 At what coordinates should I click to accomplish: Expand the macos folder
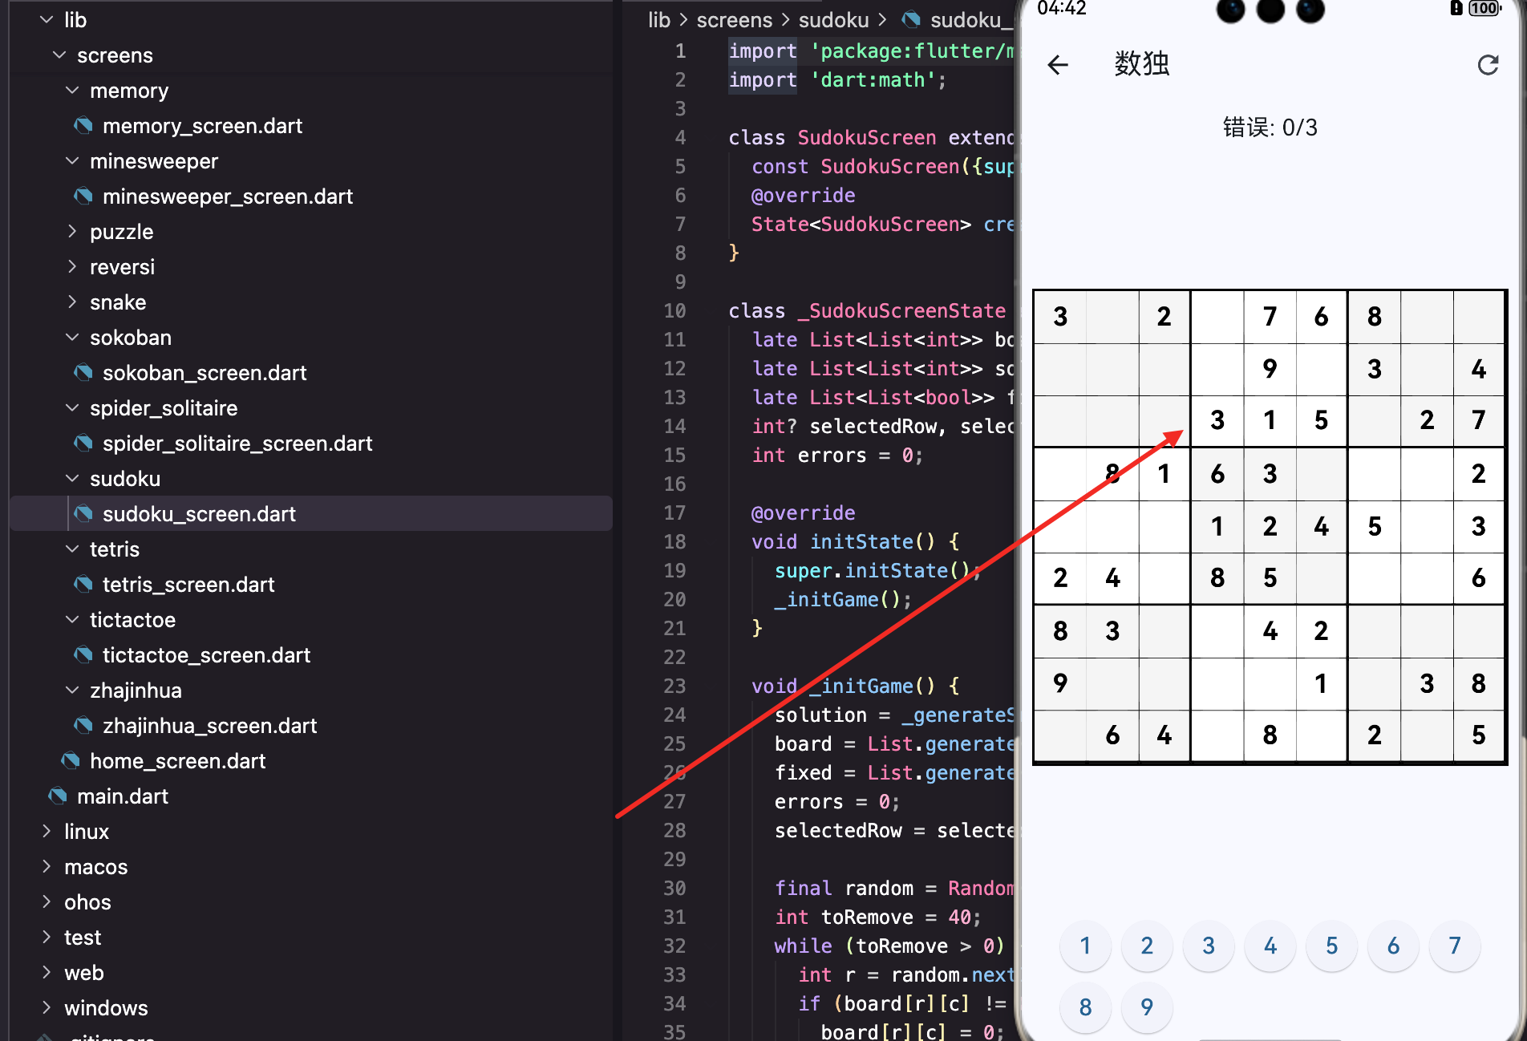(47, 867)
